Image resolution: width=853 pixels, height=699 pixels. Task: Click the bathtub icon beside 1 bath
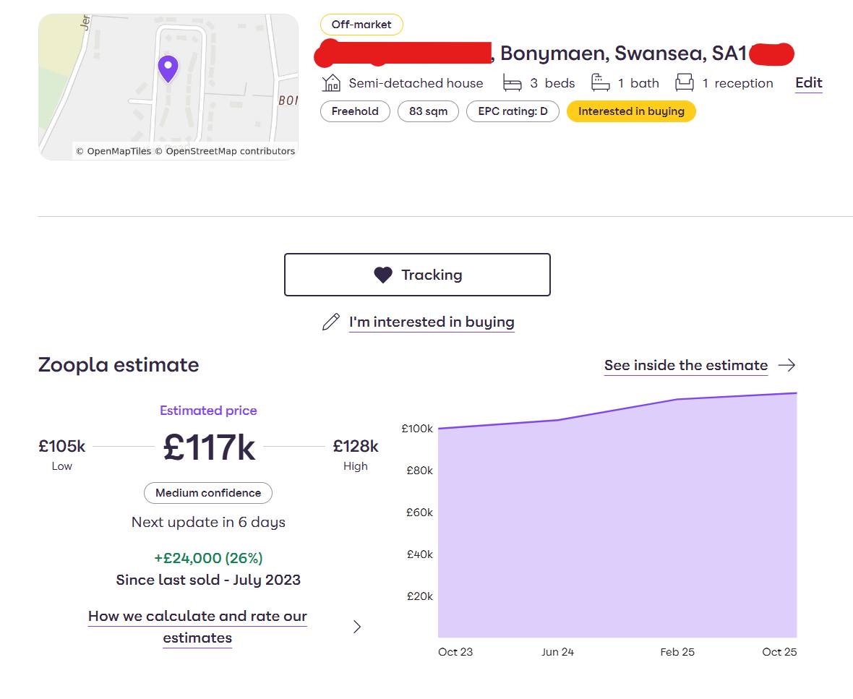(x=601, y=83)
